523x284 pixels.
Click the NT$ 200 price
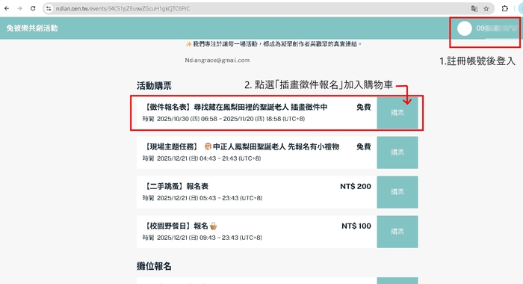click(x=356, y=186)
